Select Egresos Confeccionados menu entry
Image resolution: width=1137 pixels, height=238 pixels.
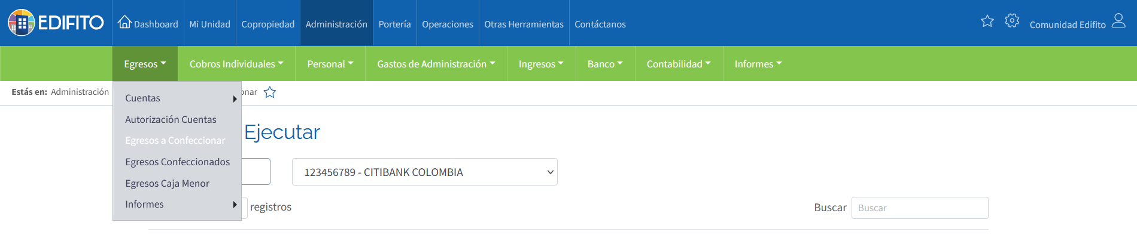pos(177,162)
